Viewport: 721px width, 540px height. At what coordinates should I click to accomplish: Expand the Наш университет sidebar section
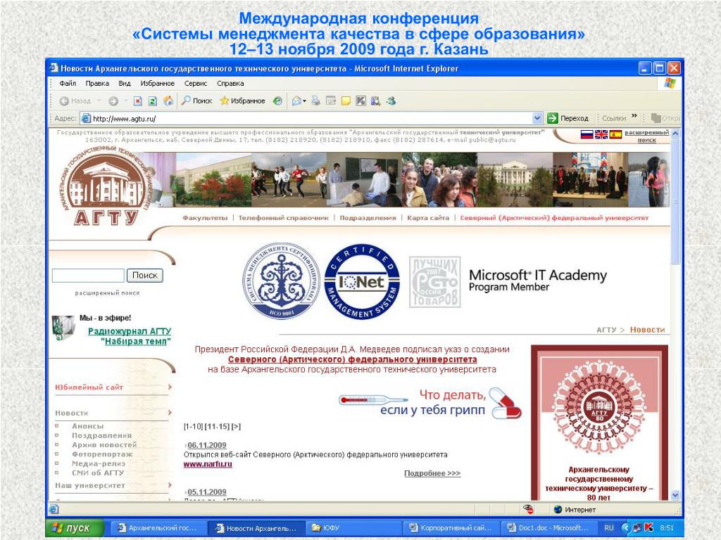90,485
